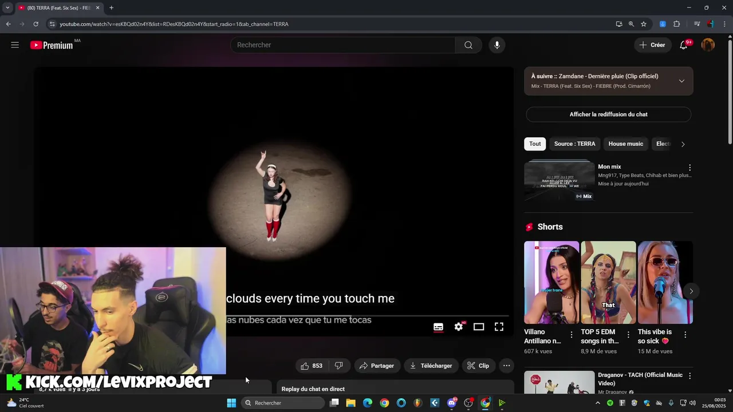Open the Mon mix thumbnail
Screen dimensions: 733x412
(559, 180)
